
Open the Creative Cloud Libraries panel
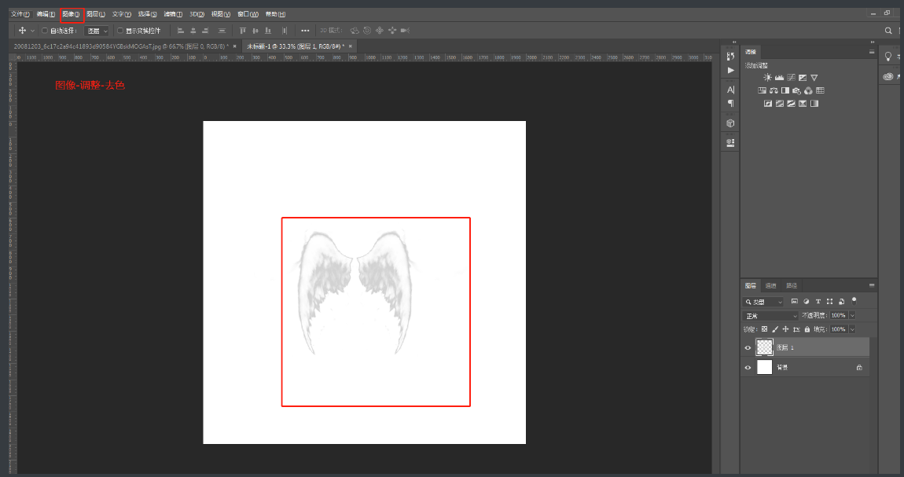click(x=888, y=76)
